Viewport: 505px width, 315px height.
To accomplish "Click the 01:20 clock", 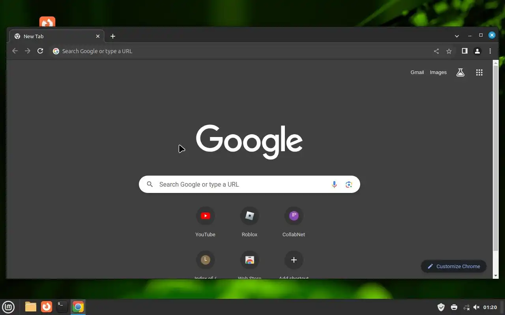I will [x=490, y=307].
